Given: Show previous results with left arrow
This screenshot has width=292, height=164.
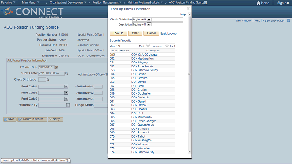Looking at the screenshot, I should 148,46.
